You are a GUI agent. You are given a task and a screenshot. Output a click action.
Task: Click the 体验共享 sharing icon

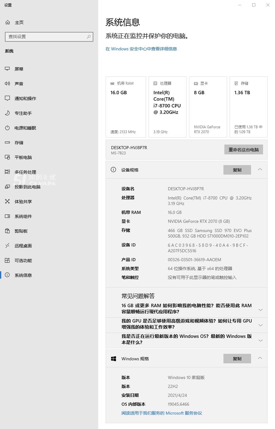(7, 201)
